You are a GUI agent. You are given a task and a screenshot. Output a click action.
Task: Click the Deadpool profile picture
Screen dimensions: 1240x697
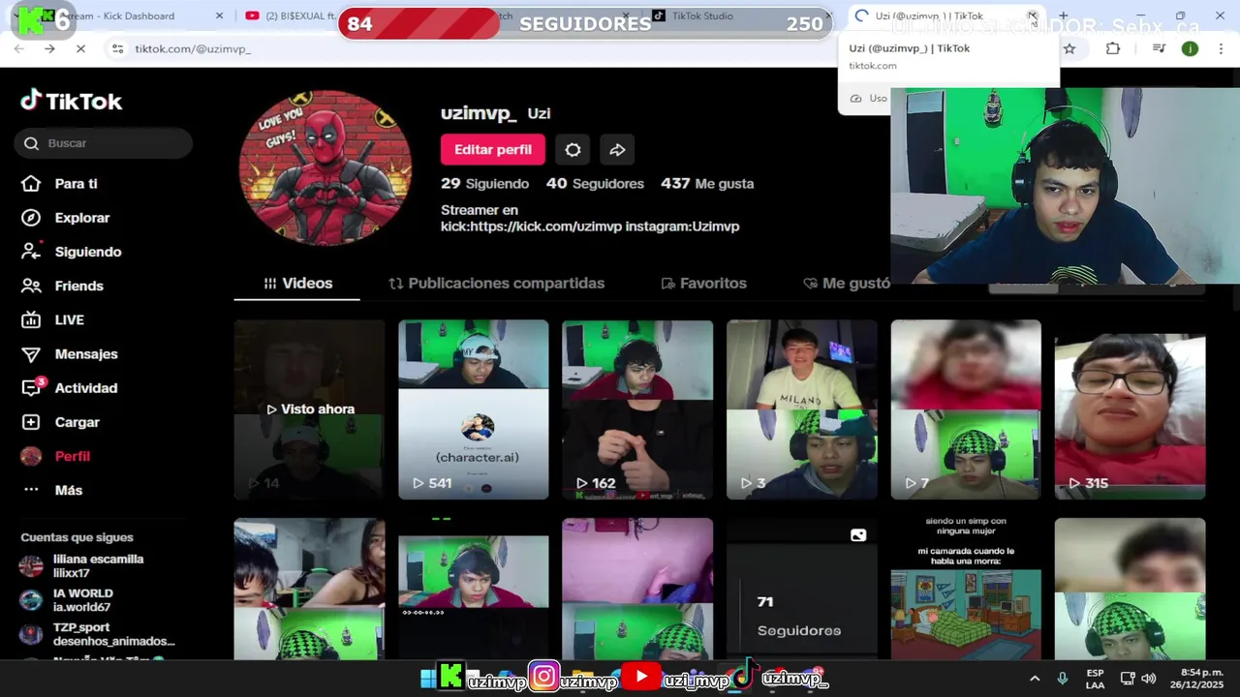pos(325,168)
